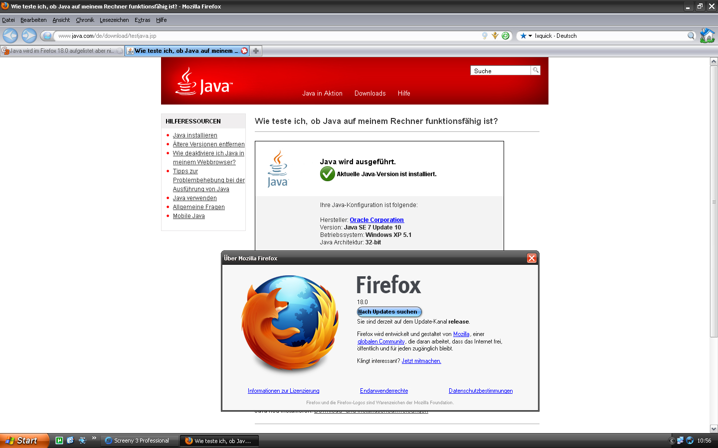The height and width of the screenshot is (448, 718).
Task: Go forward with the forward arrow button
Action: pyautogui.click(x=29, y=35)
